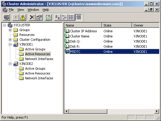The width and height of the screenshot is (161, 121).
Task: Click the yellow warning Initiate Failure icon
Action: [23, 18]
